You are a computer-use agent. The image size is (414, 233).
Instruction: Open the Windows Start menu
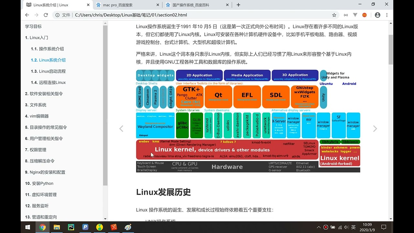pos(28,227)
